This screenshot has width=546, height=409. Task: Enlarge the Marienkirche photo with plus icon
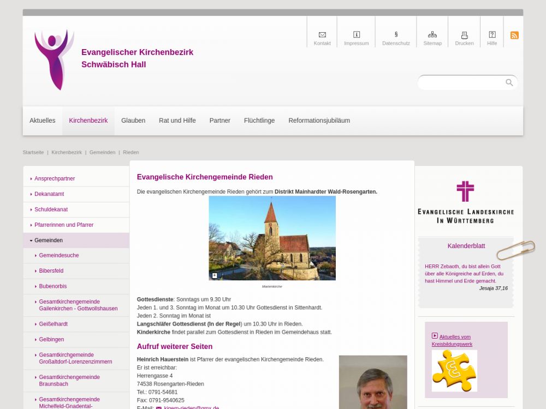(215, 275)
